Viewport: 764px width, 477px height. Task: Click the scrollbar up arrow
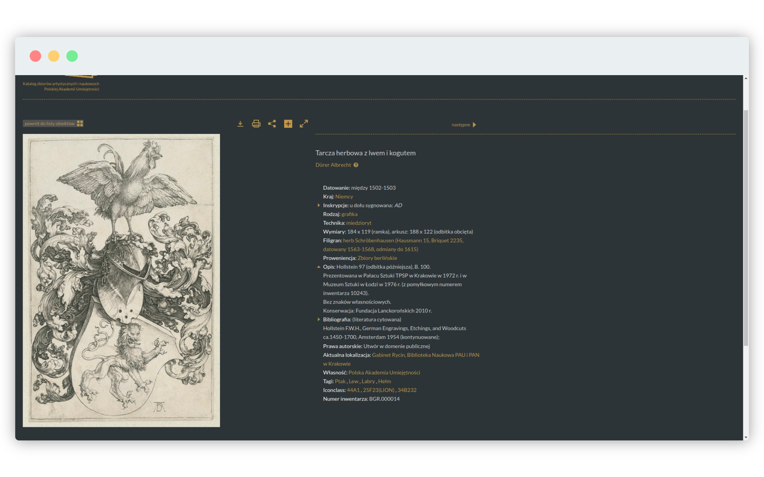pyautogui.click(x=746, y=78)
